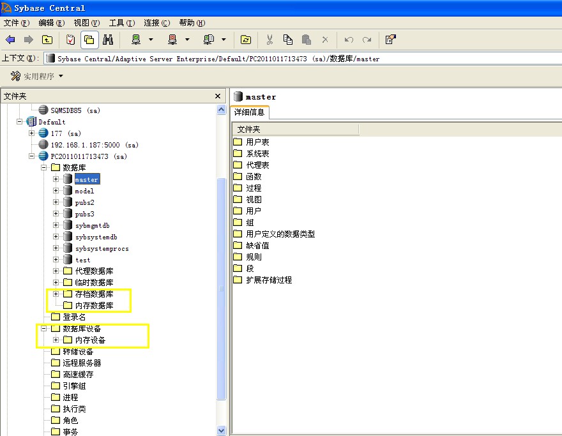This screenshot has width=562, height=436.
Task: Open the 帮助 menu
Action: pos(192,23)
